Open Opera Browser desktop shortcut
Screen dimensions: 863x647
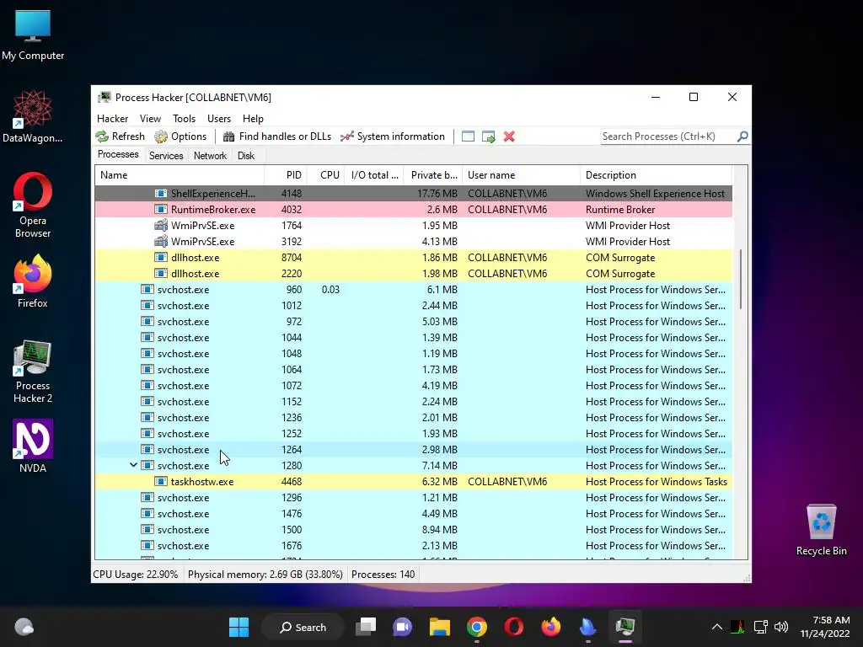pyautogui.click(x=33, y=206)
